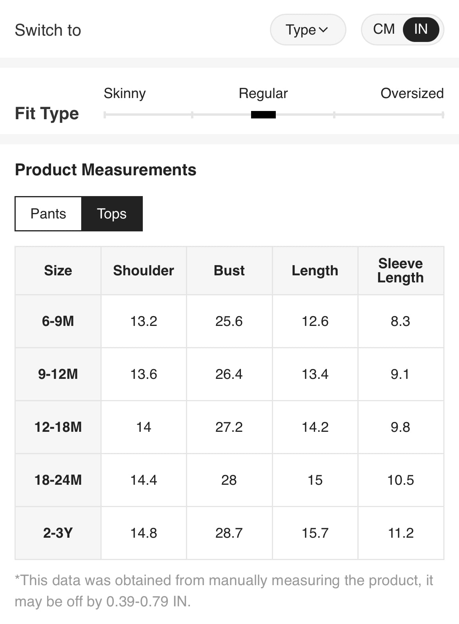The height and width of the screenshot is (624, 459).
Task: Click the 9-12M size row label
Action: [58, 374]
